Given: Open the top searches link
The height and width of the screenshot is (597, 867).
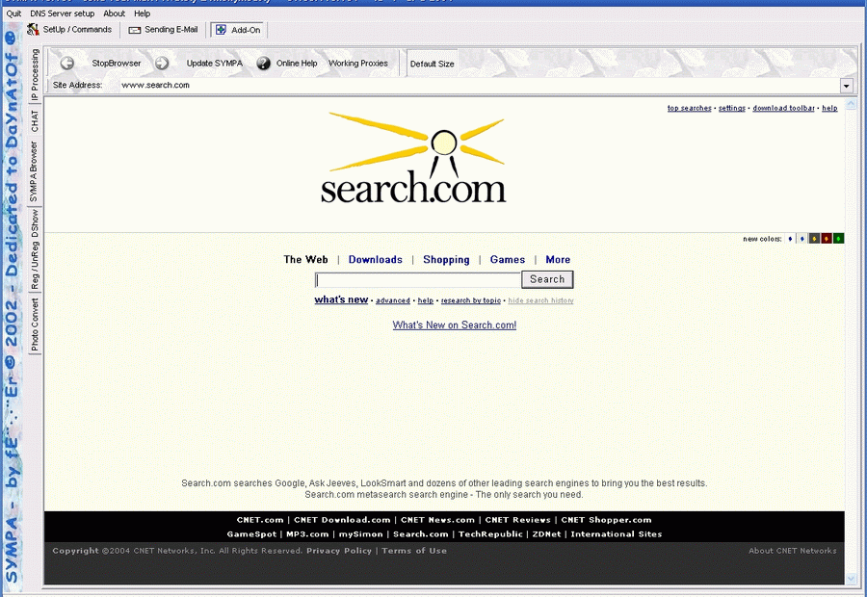Looking at the screenshot, I should [689, 109].
